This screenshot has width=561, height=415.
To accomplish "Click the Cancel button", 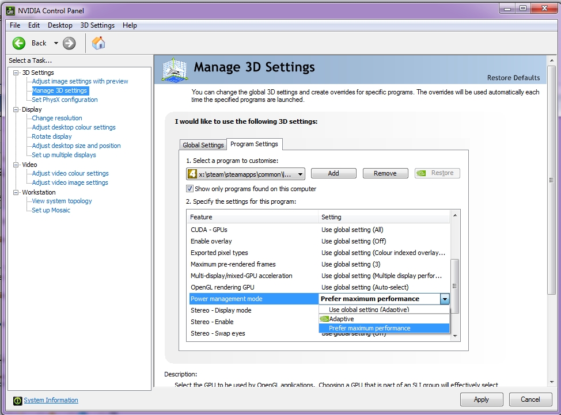I will click(x=530, y=399).
